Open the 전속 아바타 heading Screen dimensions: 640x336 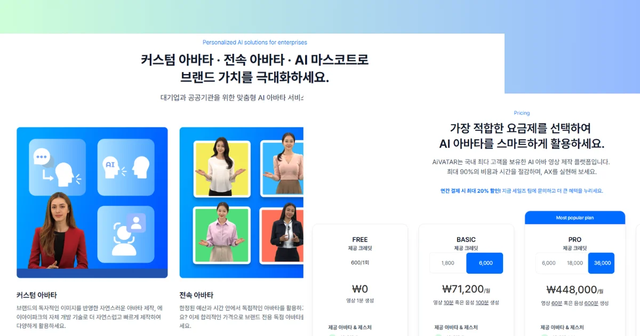click(x=196, y=295)
